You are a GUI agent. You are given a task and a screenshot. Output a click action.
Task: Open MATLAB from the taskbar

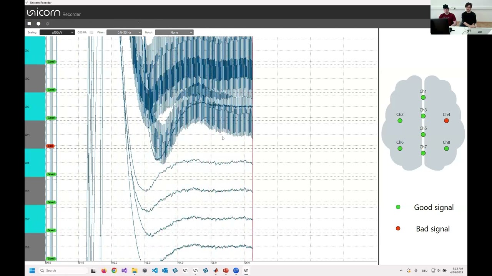click(216, 271)
